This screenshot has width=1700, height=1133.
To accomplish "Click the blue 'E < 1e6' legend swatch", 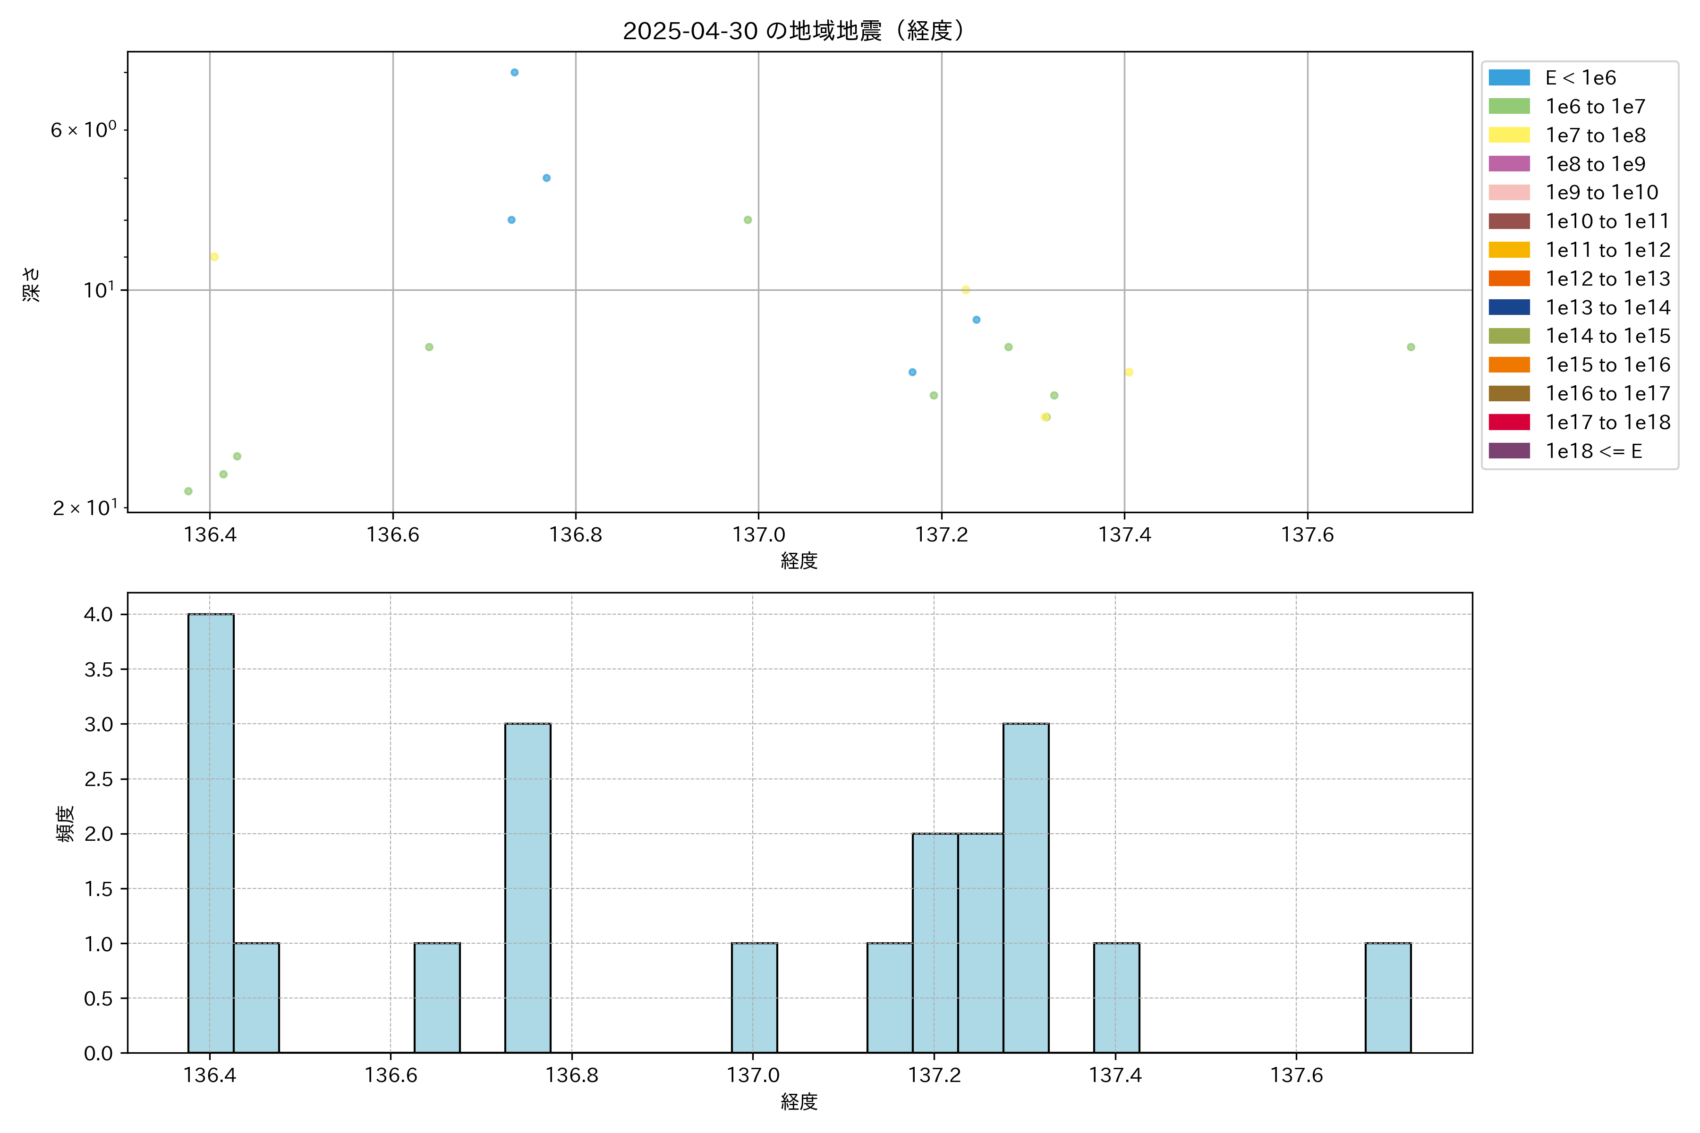I will tap(1508, 77).
